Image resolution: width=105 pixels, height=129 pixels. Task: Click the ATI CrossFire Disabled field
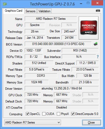pos(62,107)
